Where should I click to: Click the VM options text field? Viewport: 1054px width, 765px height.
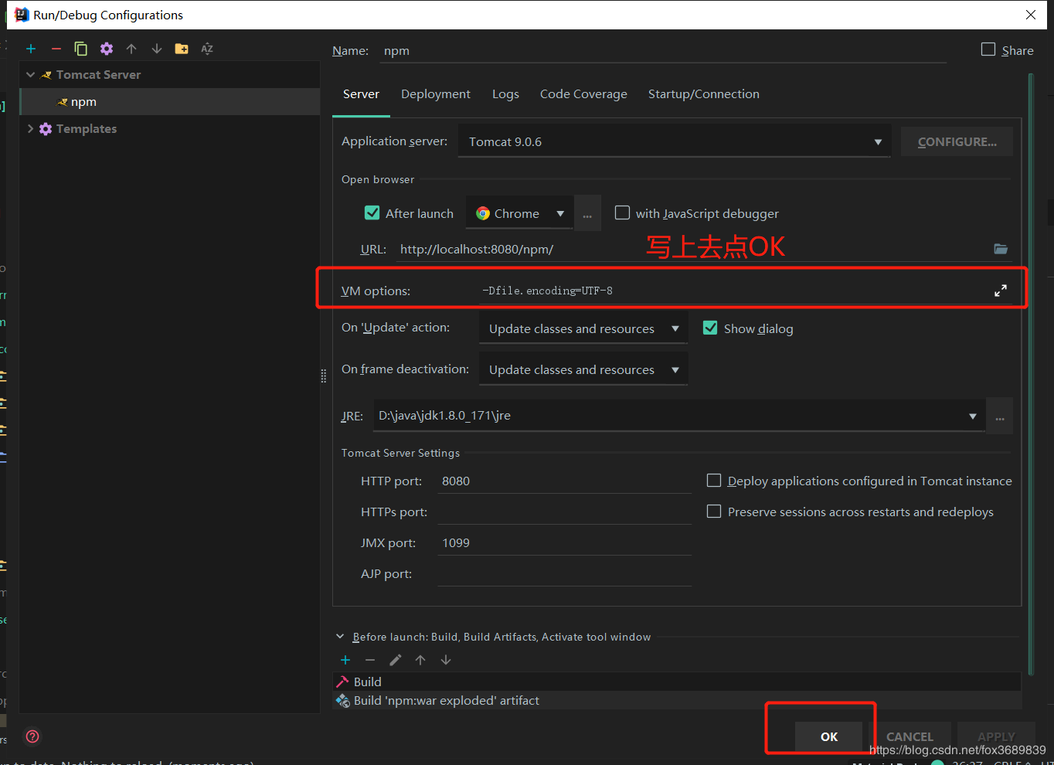point(733,291)
